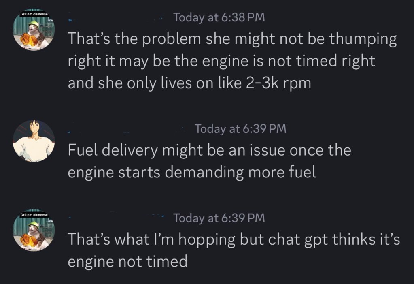Click 6:39 PM timestamp above Fuel delivery message
The width and height of the screenshot is (414, 284).
click(x=240, y=129)
